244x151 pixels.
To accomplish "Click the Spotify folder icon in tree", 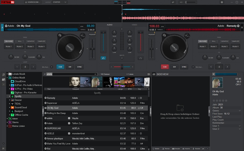I will click(12, 96).
